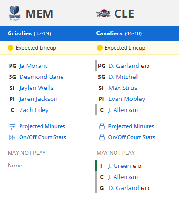The height and width of the screenshot is (212, 179).
Task: Open Zach Edey player profile
Action: [34, 110]
